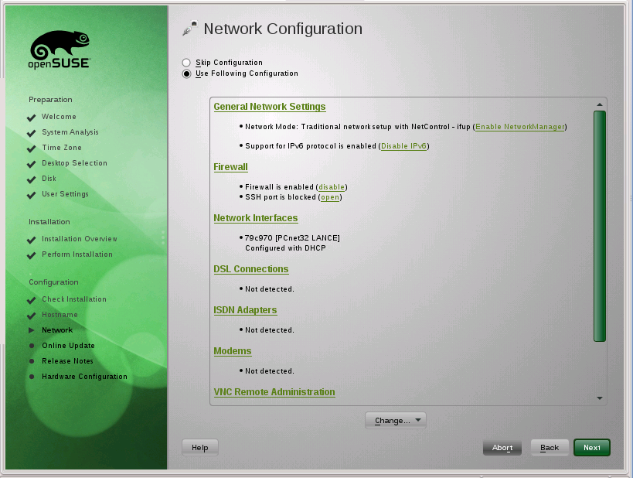Click the bullet beside Online Update

[x=32, y=346]
